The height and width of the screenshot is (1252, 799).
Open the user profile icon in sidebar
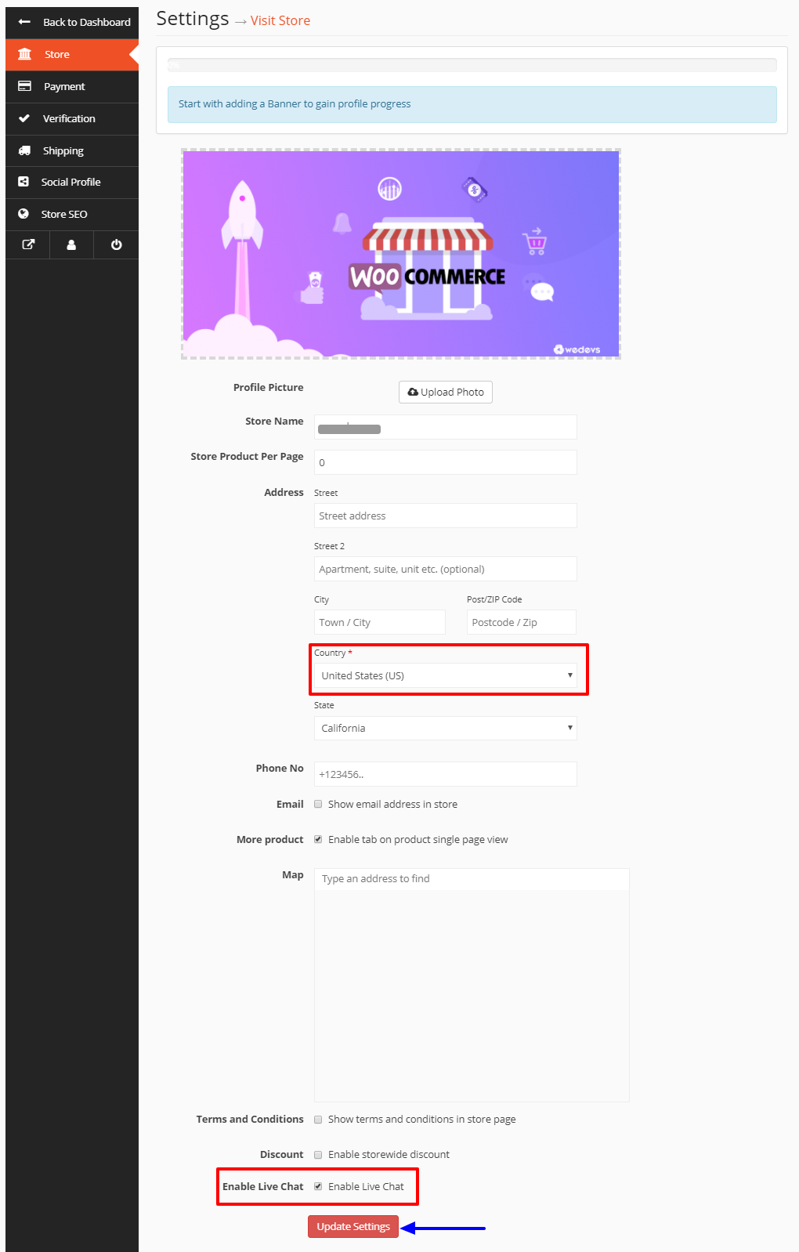tap(71, 244)
